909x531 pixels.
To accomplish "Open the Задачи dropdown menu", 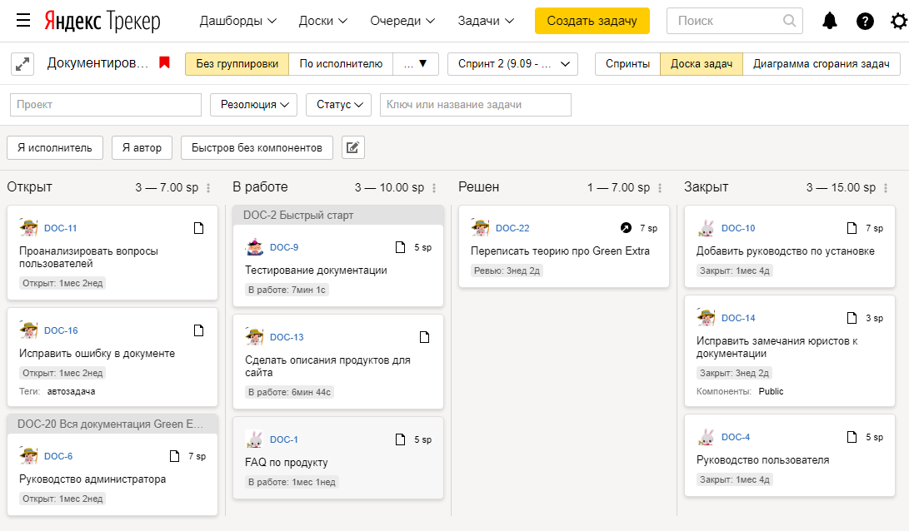I will pos(486,21).
